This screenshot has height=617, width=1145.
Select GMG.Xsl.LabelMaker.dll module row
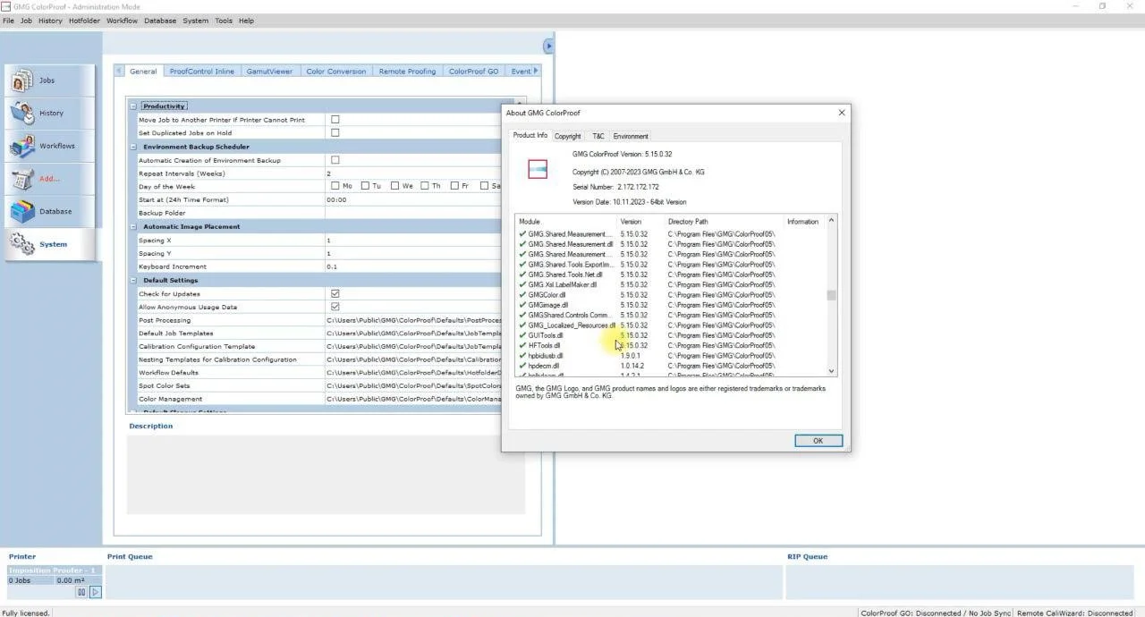click(671, 284)
